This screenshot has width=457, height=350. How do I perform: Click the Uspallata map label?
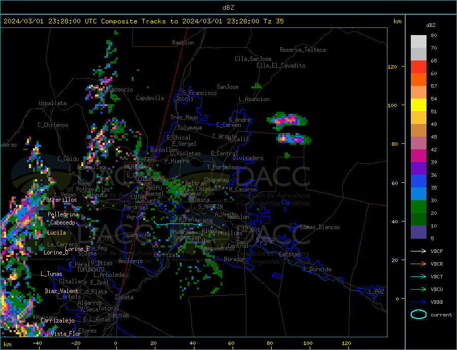[52, 103]
